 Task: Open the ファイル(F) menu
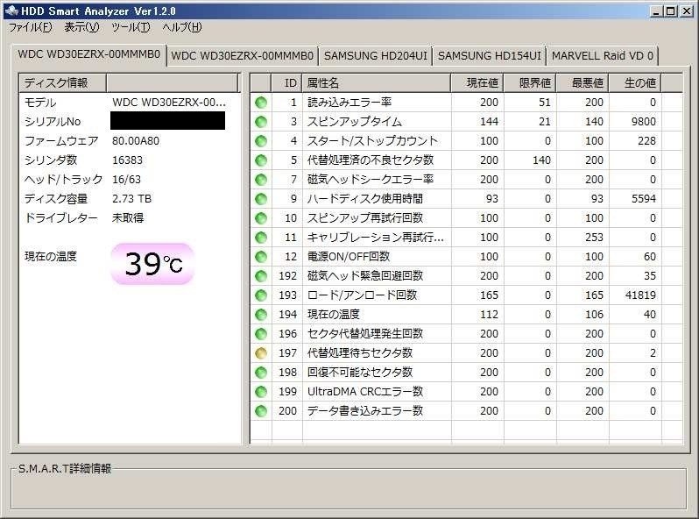(31, 28)
